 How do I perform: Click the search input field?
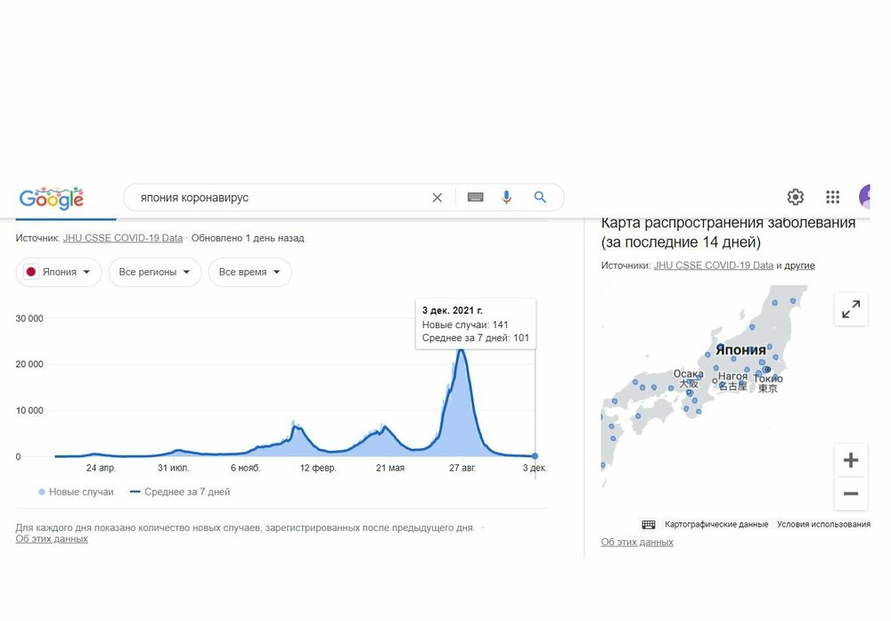276,198
